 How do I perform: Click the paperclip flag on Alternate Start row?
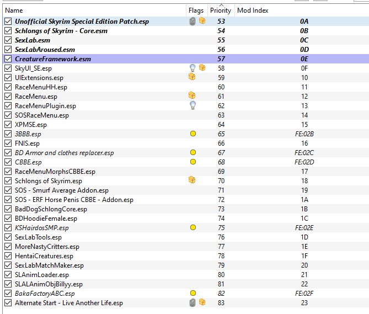point(192,303)
